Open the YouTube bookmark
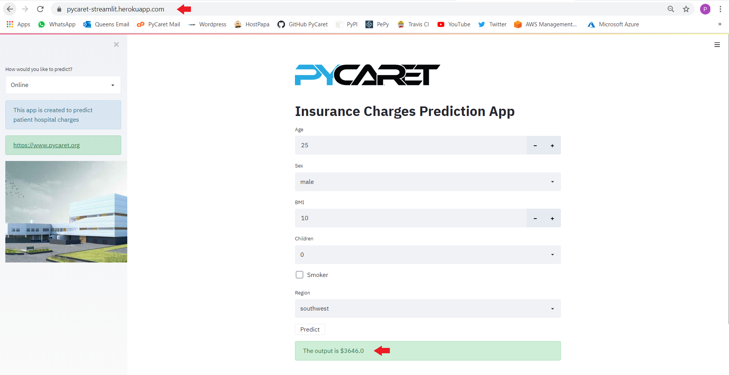729x375 pixels. (x=454, y=24)
